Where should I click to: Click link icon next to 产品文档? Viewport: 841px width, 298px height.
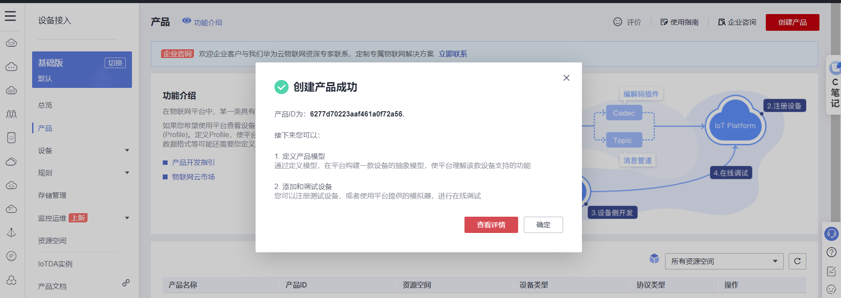click(126, 283)
